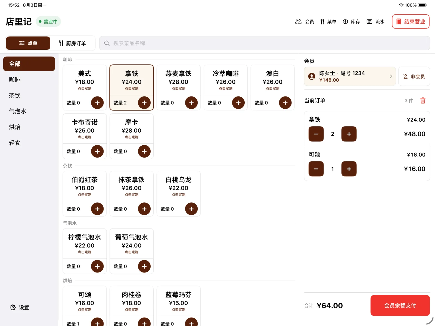435x326 pixels.
Task: Select the 咖啡 category
Action: 29,80
